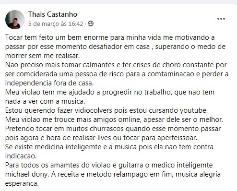Select the word 'youtube' in the post
The width and height of the screenshot is (237, 191).
[194, 110]
